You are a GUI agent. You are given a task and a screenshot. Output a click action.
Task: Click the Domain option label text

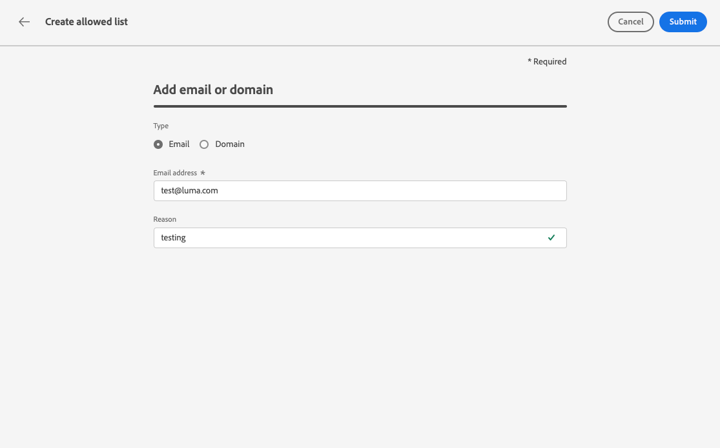click(x=230, y=144)
